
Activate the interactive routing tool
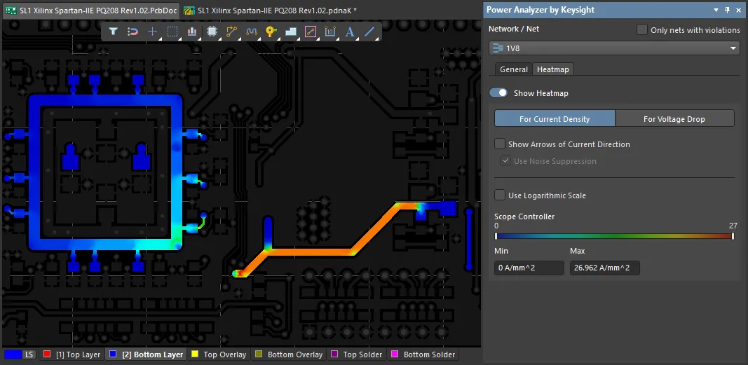232,32
